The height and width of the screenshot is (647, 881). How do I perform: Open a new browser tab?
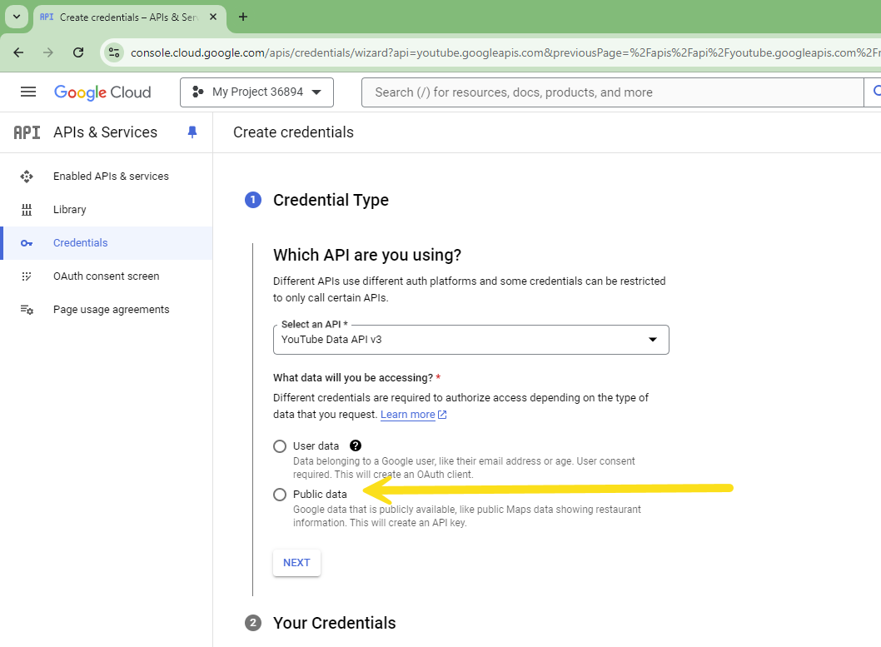tap(243, 17)
